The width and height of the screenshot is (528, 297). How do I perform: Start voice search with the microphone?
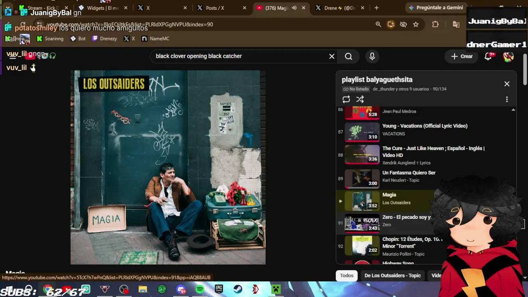372,56
